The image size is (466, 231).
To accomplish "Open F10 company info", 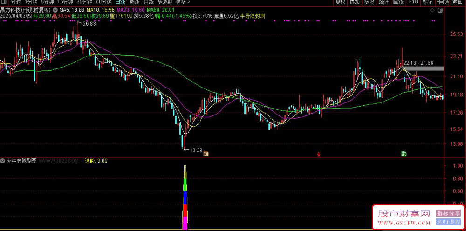I will point(413,2).
